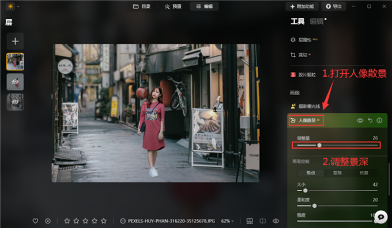The image size is (392, 228).
Task: Click the tools panel vertical scrollbar
Action: tap(389, 179)
